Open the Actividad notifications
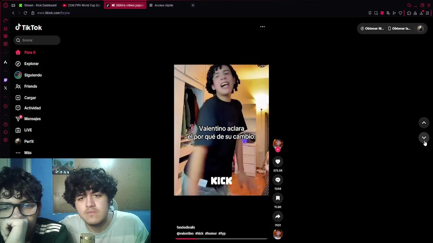 [x=28, y=108]
